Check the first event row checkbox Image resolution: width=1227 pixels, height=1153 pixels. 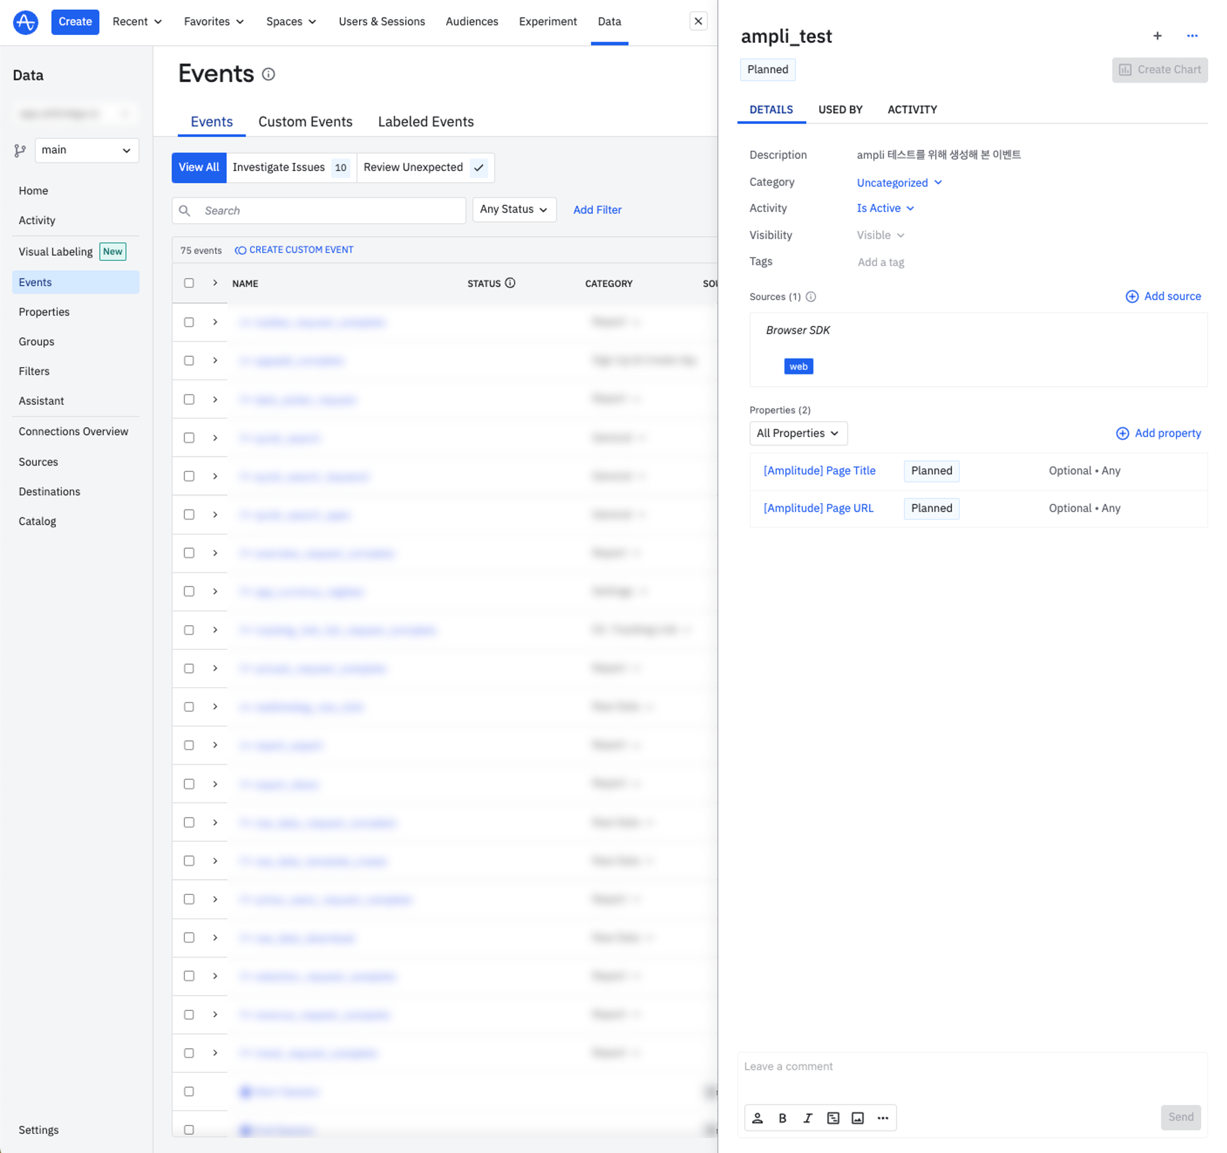click(x=189, y=322)
